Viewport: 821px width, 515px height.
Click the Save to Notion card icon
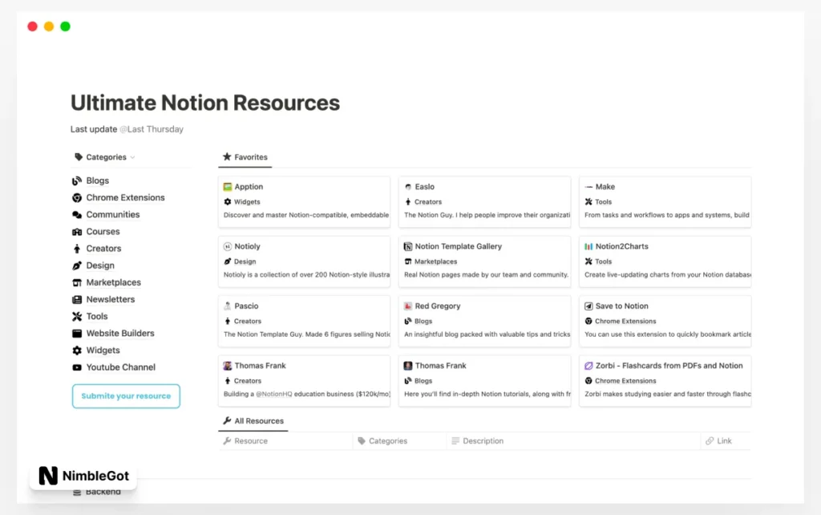point(588,306)
